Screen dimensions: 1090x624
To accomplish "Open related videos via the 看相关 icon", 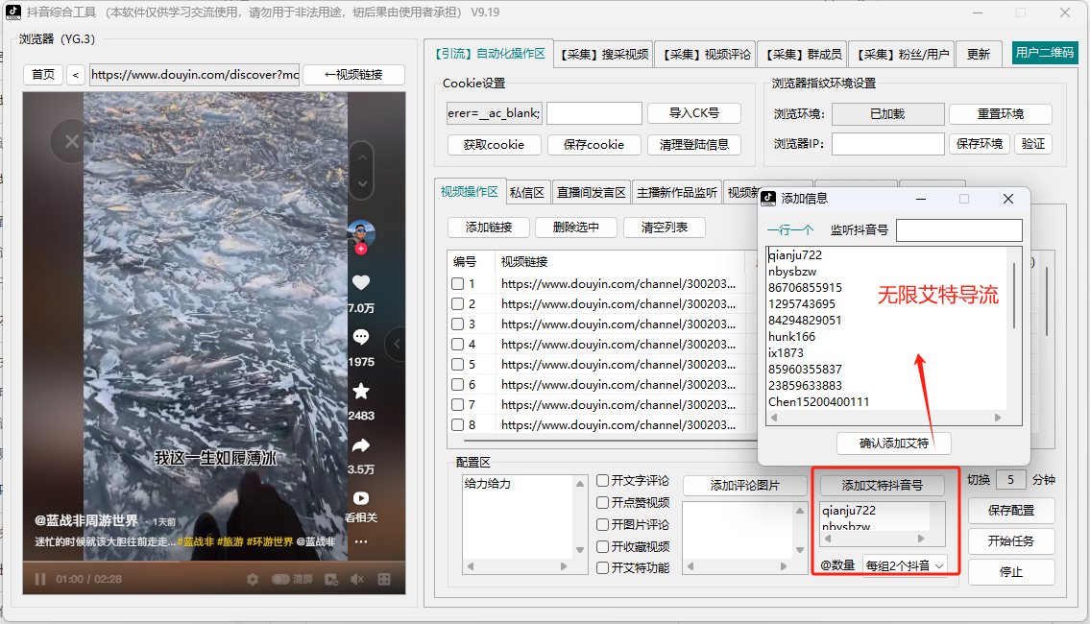I will pyautogui.click(x=361, y=499).
